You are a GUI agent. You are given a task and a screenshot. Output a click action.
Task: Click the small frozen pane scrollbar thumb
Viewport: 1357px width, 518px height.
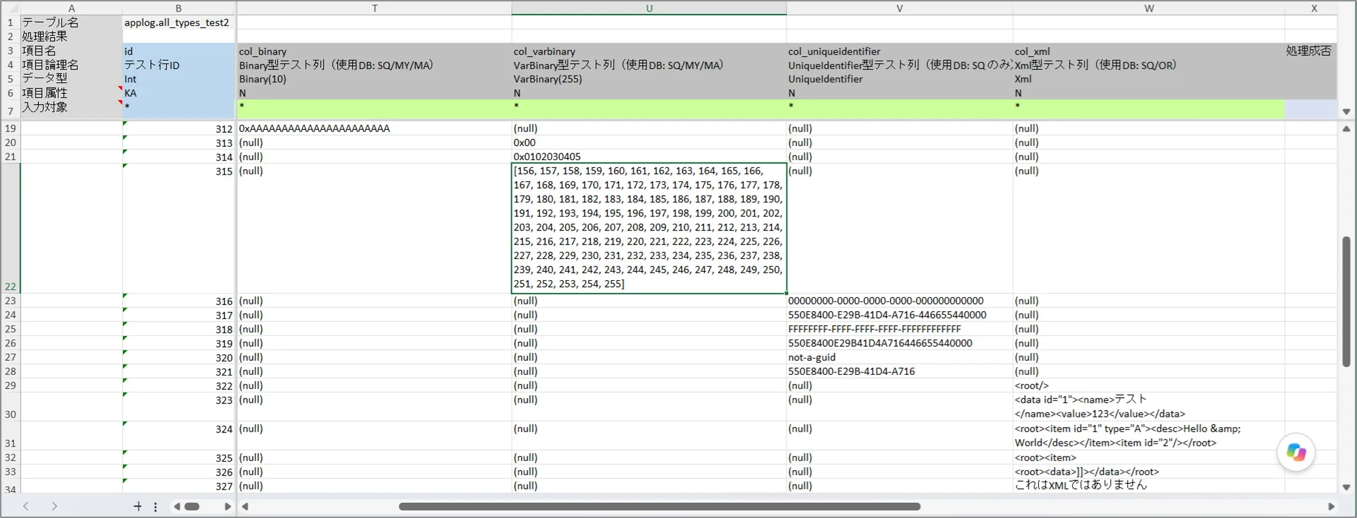(x=192, y=506)
